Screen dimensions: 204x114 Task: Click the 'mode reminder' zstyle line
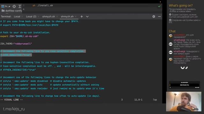[52, 89]
